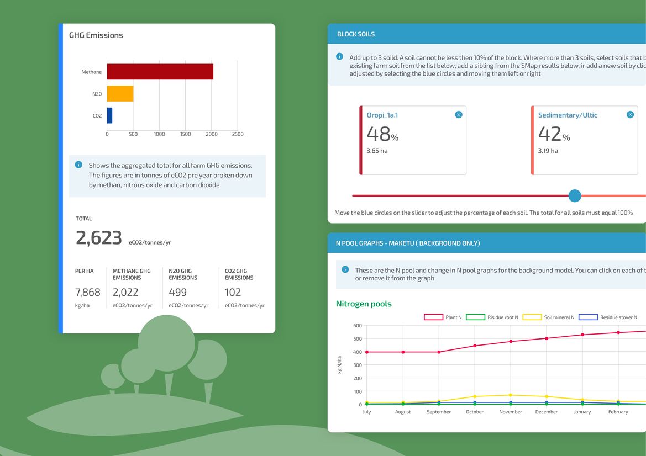Click the info icon in Block Soils panel
This screenshot has height=456, width=646.
[x=339, y=56]
